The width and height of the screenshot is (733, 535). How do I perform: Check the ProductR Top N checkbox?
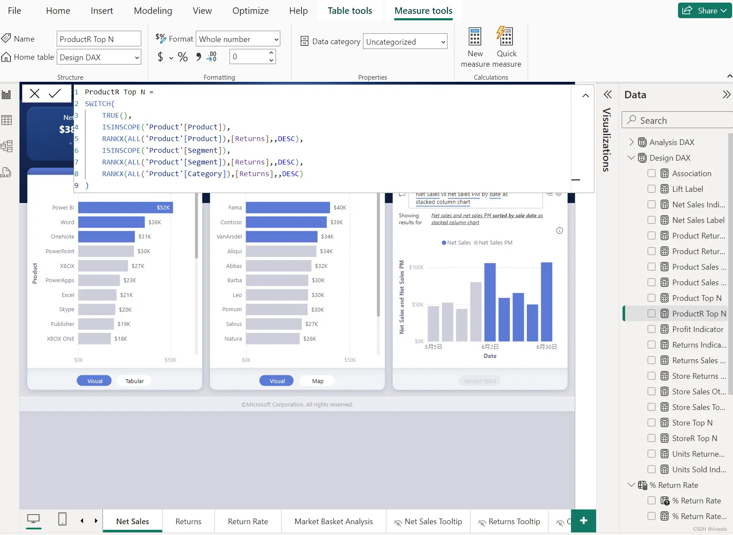[651, 313]
